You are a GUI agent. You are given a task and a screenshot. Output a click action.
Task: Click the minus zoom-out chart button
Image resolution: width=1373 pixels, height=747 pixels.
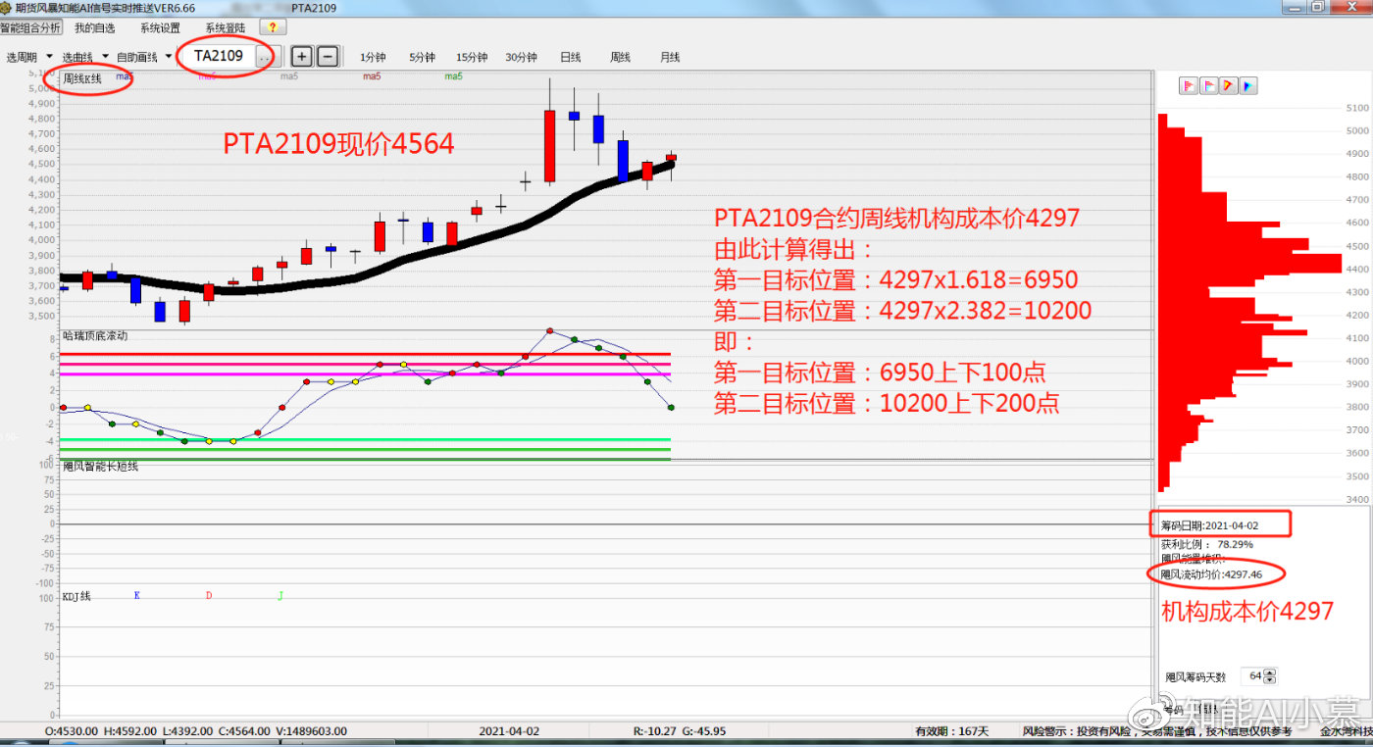pos(328,56)
